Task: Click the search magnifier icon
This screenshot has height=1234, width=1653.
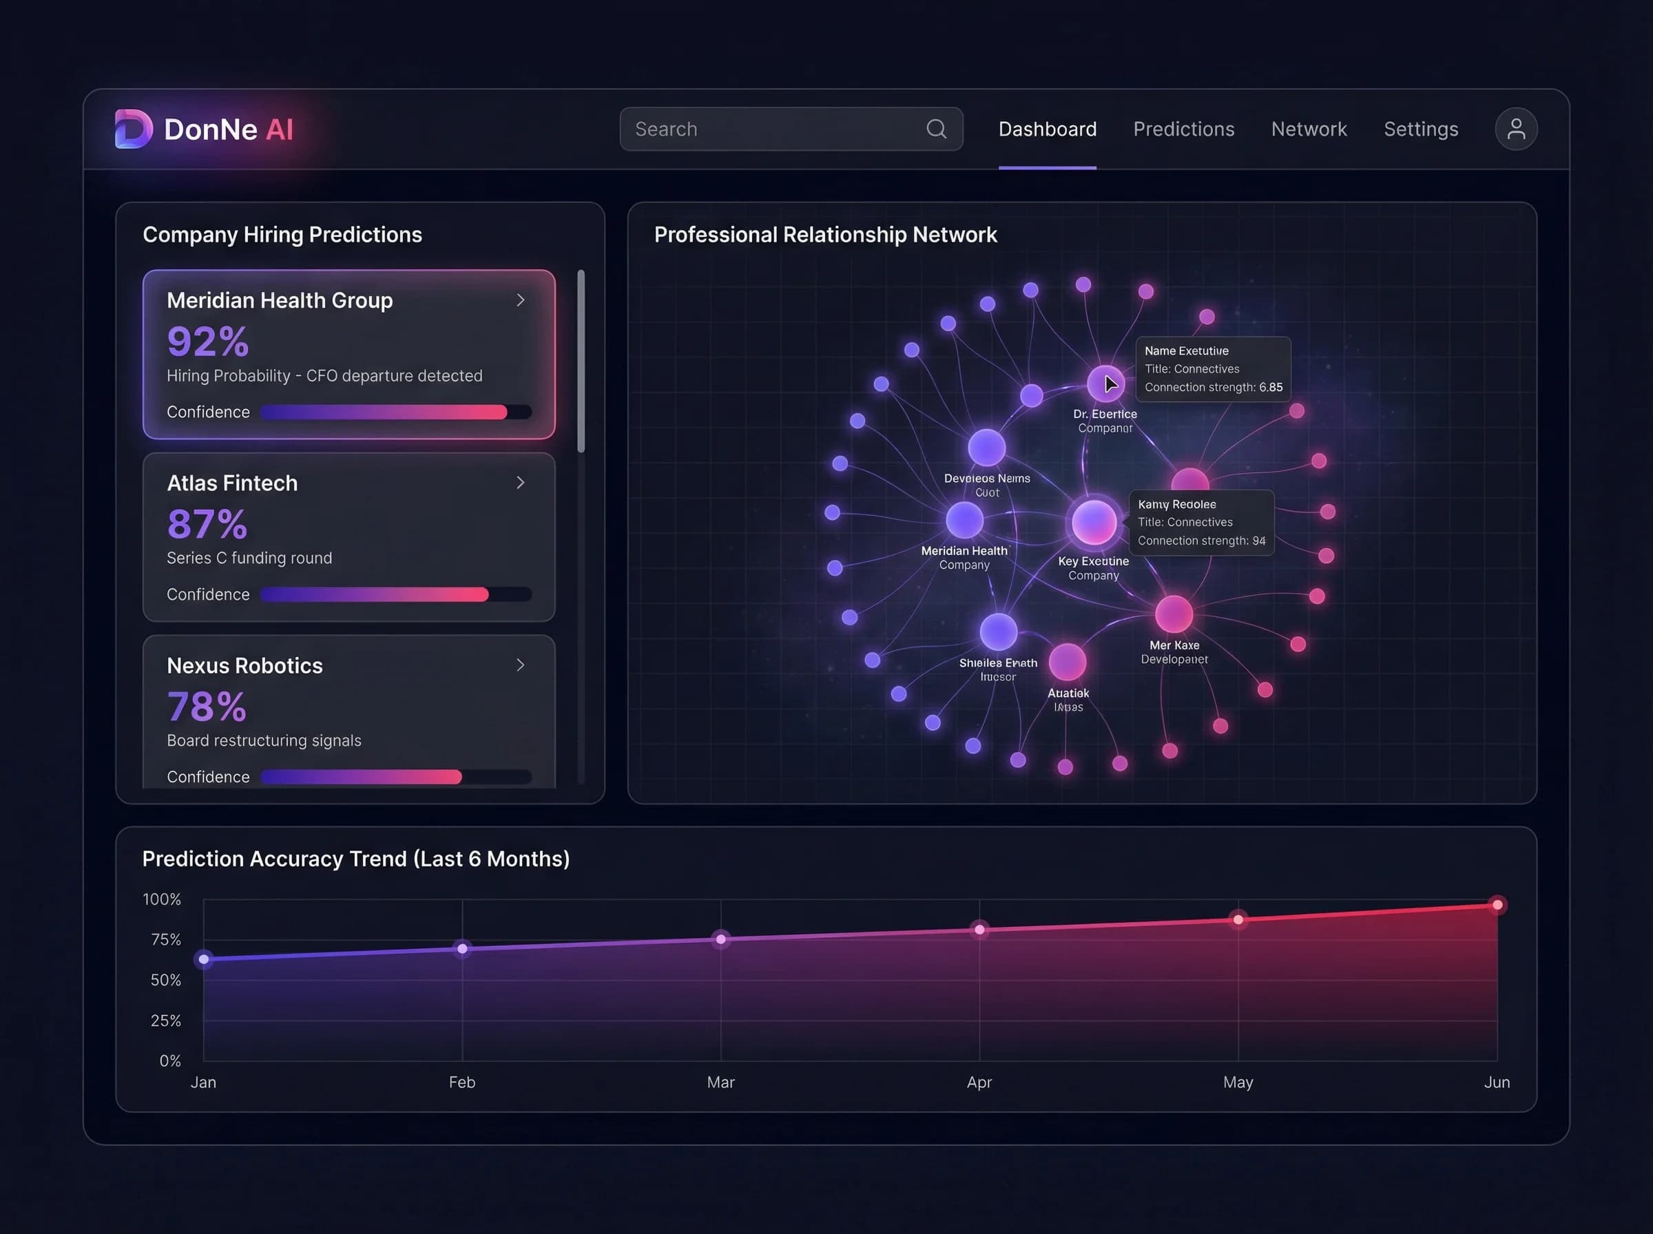Action: click(x=936, y=129)
